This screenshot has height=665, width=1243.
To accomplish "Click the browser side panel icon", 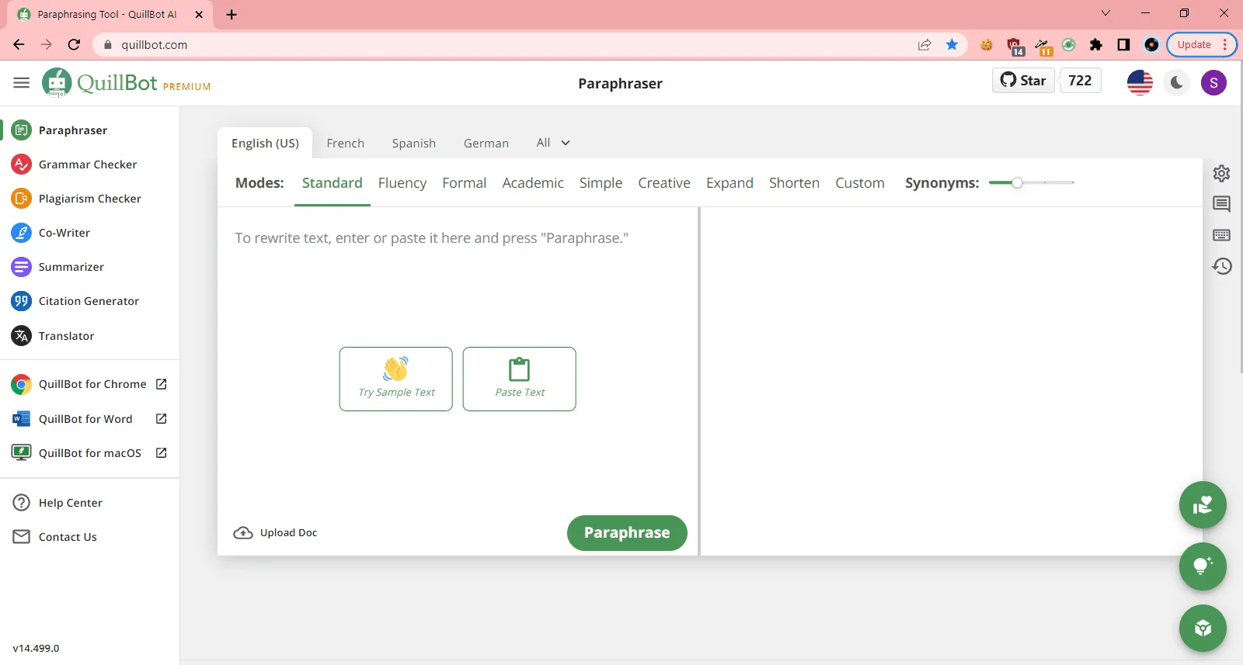I will tap(1123, 44).
